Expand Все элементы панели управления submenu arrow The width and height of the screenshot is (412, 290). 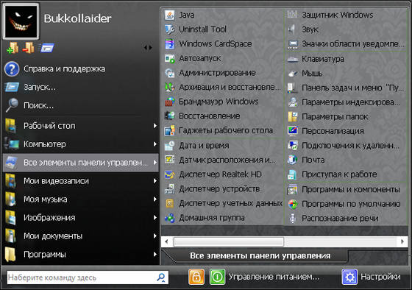[155, 163]
